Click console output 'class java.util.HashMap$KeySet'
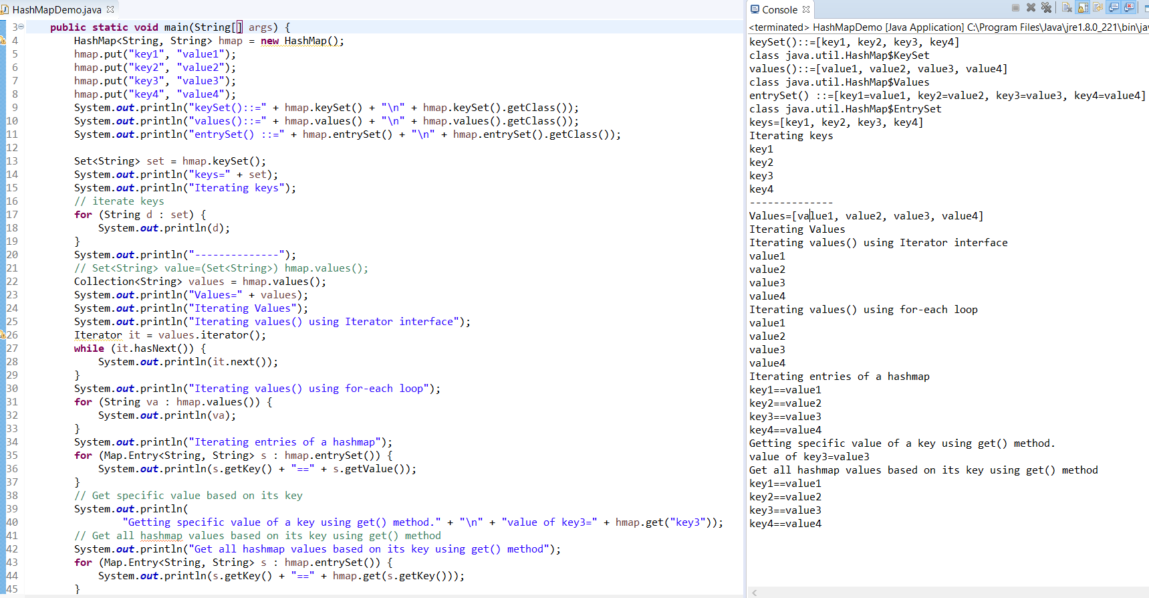The image size is (1149, 598). pyautogui.click(x=839, y=55)
